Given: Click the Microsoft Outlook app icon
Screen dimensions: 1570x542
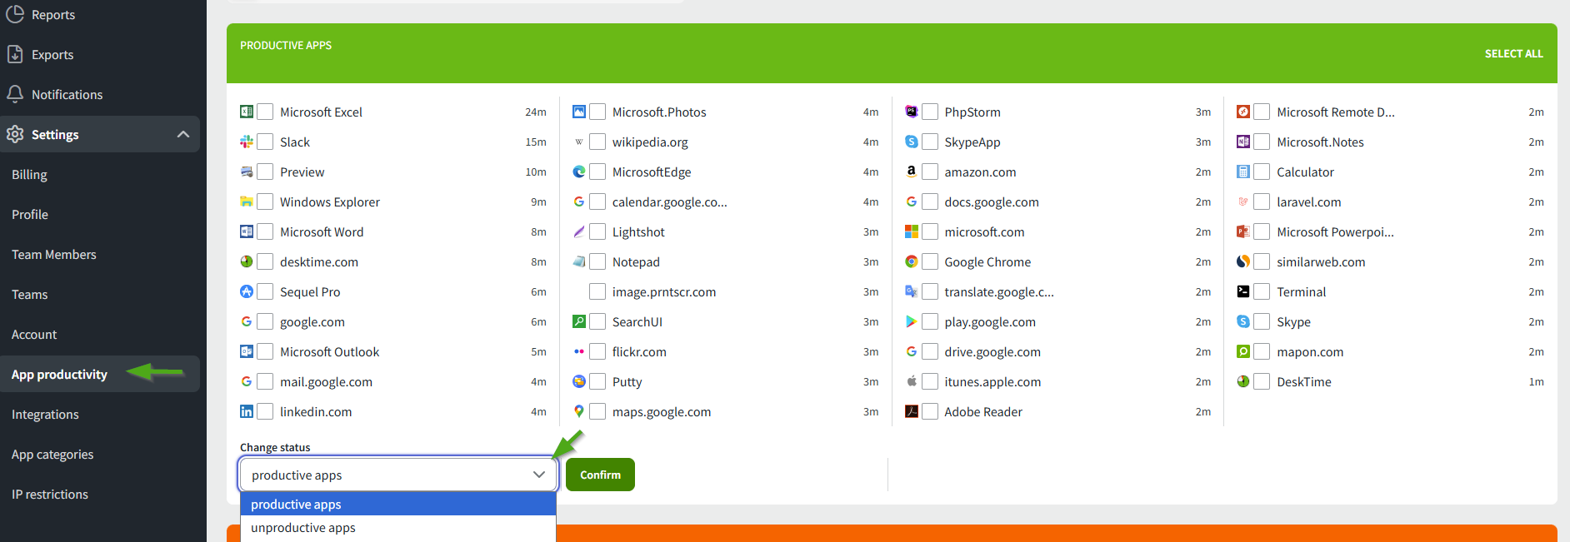Looking at the screenshot, I should (247, 351).
